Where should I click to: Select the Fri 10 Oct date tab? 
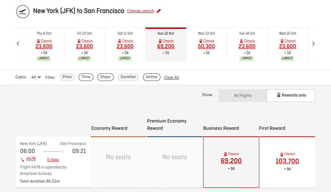[x=84, y=45]
